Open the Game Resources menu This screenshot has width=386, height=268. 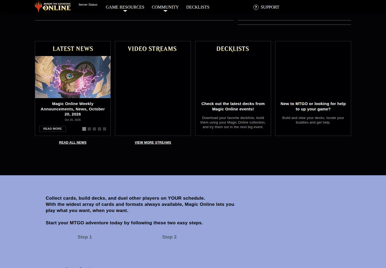click(x=125, y=7)
